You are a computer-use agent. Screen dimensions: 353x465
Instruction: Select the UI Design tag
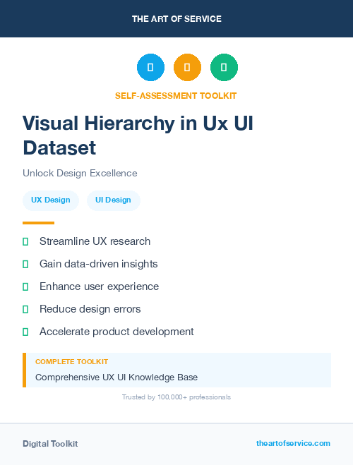(114, 200)
